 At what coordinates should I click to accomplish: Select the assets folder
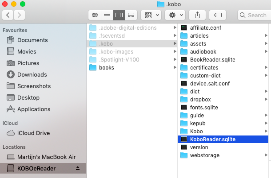pyautogui.click(x=223, y=43)
